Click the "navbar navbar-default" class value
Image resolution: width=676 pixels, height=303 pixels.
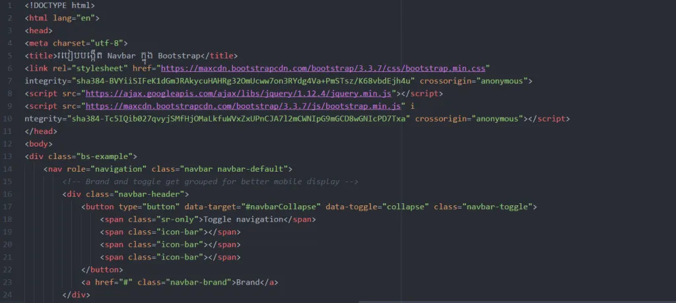coord(234,169)
